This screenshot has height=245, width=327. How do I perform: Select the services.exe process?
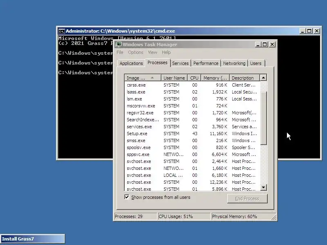click(x=192, y=127)
